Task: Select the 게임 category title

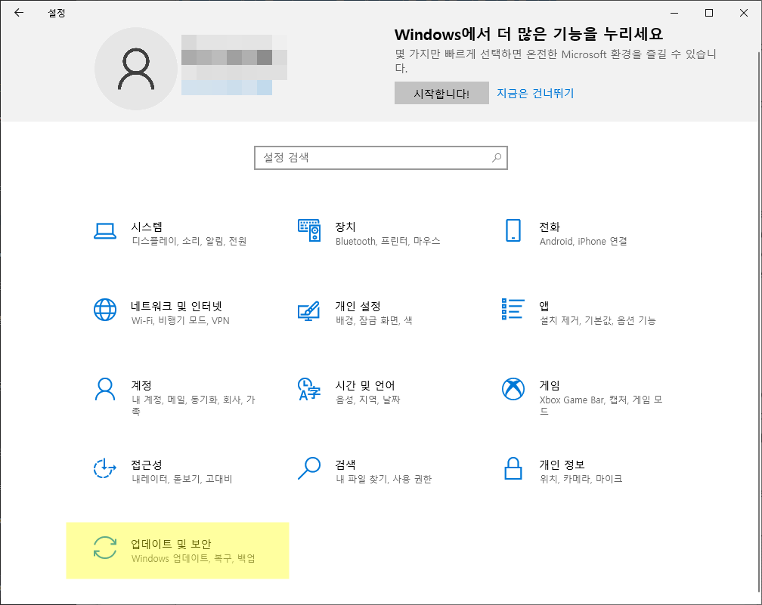Action: [550, 385]
